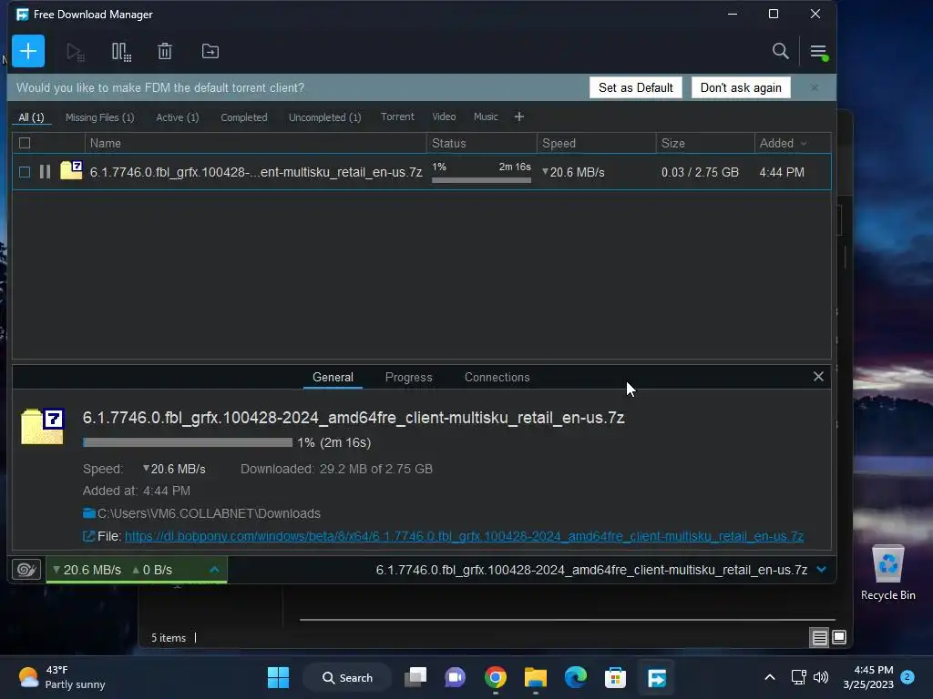Select the Music filter tab
Image resolution: width=933 pixels, height=699 pixels.
point(486,116)
